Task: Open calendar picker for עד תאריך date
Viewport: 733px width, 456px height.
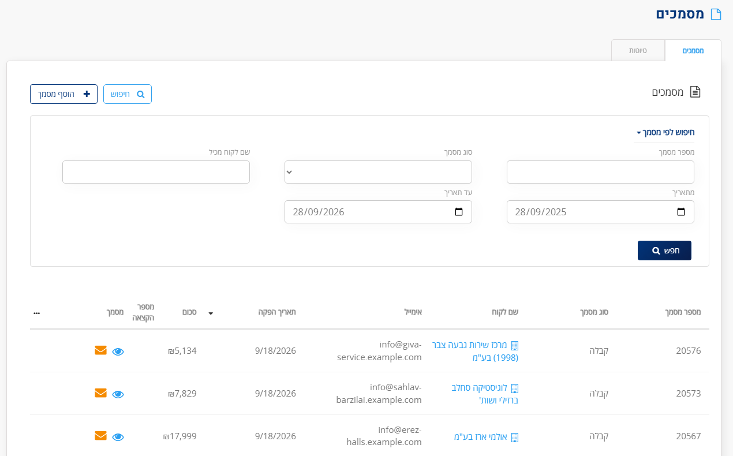Action: tap(459, 212)
